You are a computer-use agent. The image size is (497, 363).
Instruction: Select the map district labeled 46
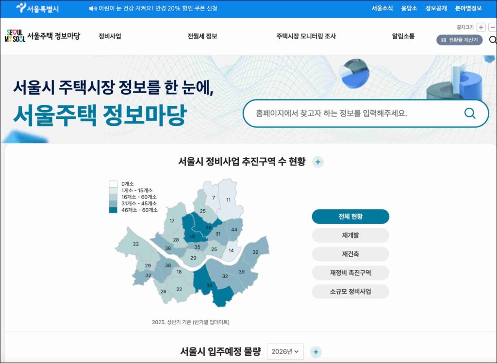pos(192,236)
